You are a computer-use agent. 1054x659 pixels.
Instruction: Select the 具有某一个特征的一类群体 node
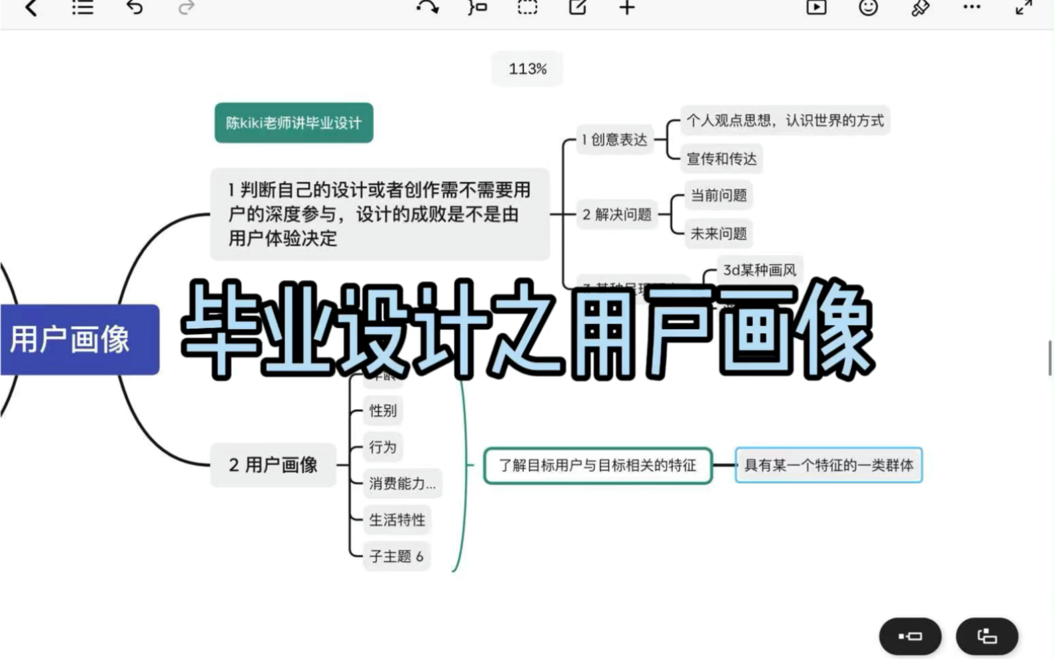[x=828, y=465]
